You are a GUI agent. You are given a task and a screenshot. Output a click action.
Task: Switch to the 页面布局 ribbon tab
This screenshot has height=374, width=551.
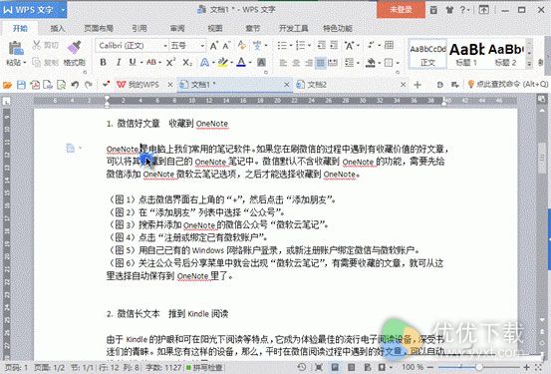click(99, 29)
